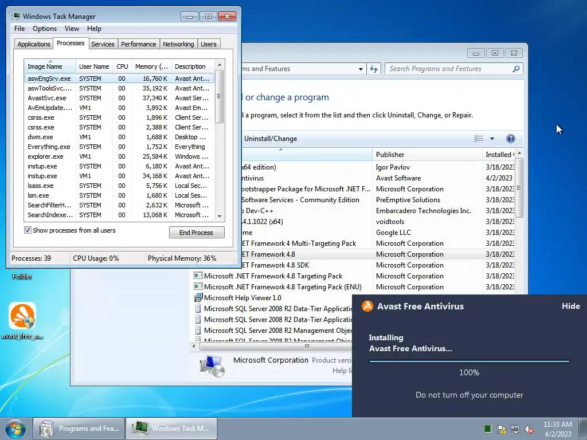Select the PreEmptive Solutions row

click(378, 200)
